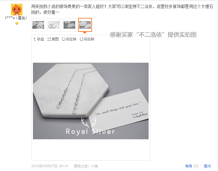Screen dimensions: 218x171
Task: Click the anonymous username t***o
Action: [16, 18]
